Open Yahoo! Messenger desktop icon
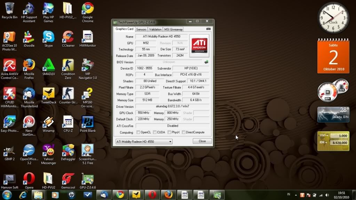The width and height of the screenshot is (356, 200). click(48, 154)
